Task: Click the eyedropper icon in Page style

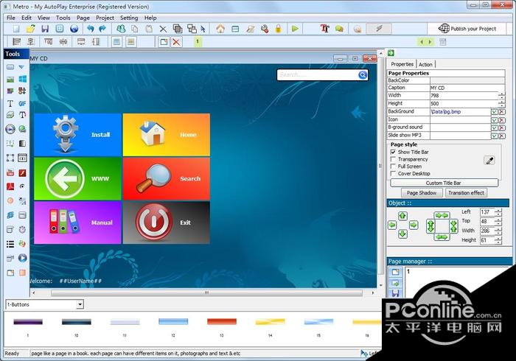Action: (489, 160)
